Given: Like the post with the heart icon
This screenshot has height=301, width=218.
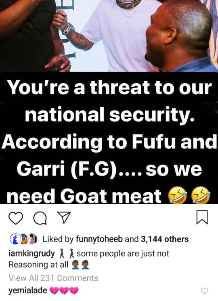Looking at the screenshot, I should pyautogui.click(x=16, y=218).
